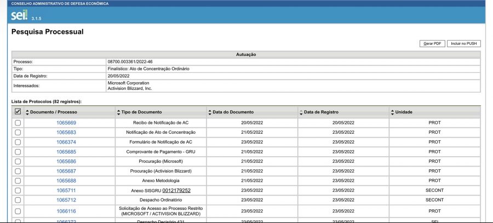Viewport: 493px width, 223px height.
Task: Click the Incluir no PUSH button
Action: [x=464, y=44]
